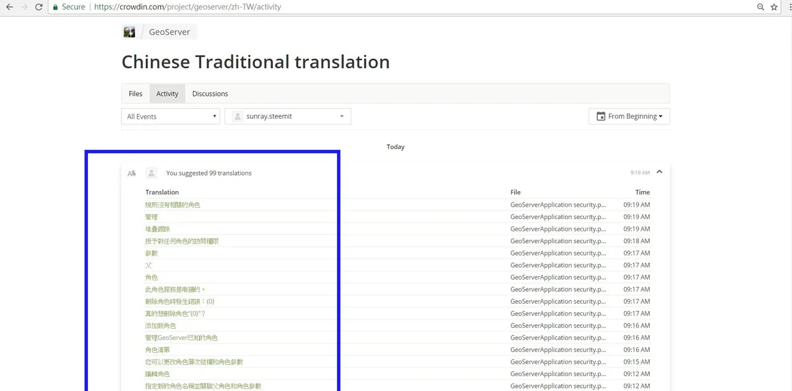Open translation '編輯角色' link
This screenshot has width=792, height=391.
(x=158, y=374)
